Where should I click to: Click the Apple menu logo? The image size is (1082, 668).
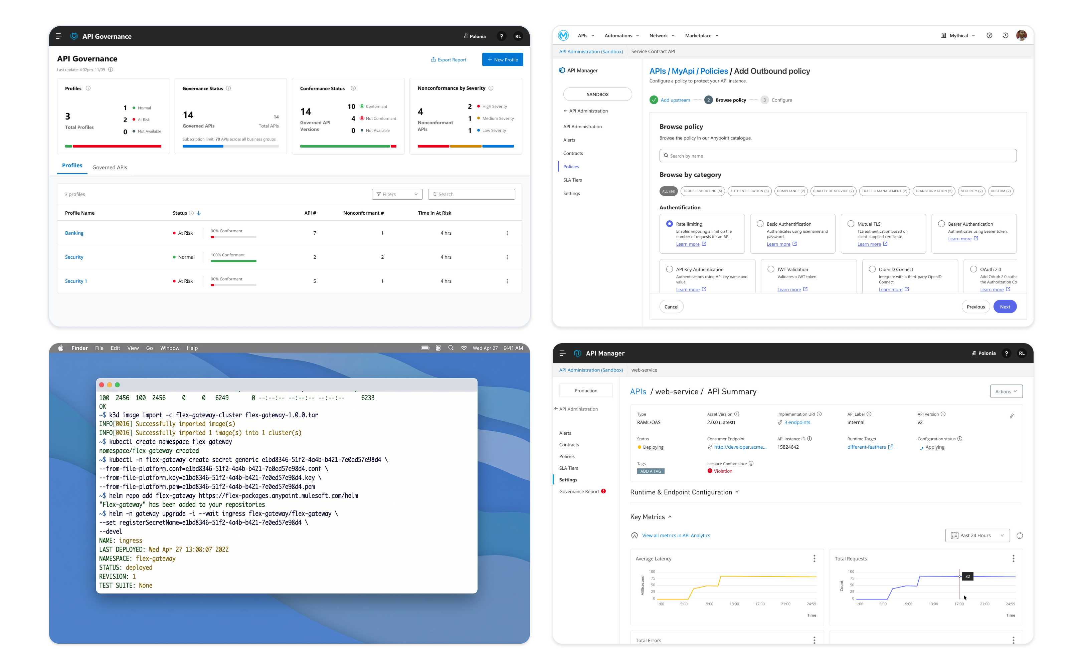[60, 348]
